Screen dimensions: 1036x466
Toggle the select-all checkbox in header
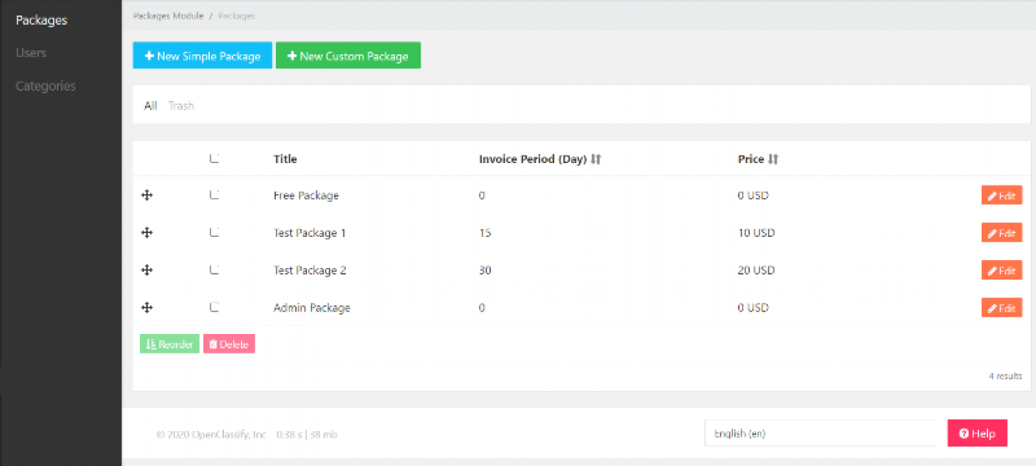point(215,158)
